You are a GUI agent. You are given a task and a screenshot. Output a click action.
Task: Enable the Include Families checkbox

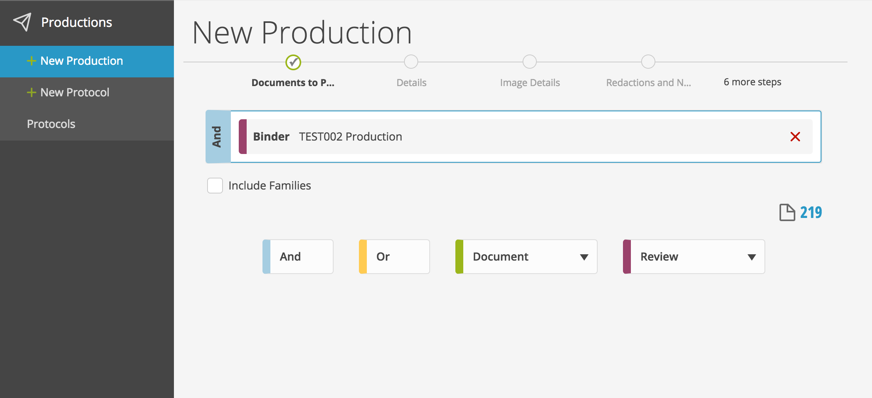pyautogui.click(x=215, y=186)
